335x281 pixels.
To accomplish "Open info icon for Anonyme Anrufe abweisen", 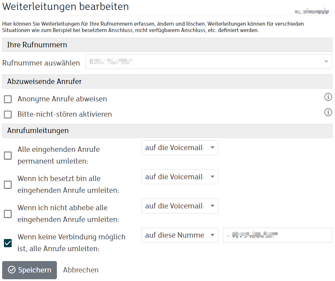I will click(328, 97).
